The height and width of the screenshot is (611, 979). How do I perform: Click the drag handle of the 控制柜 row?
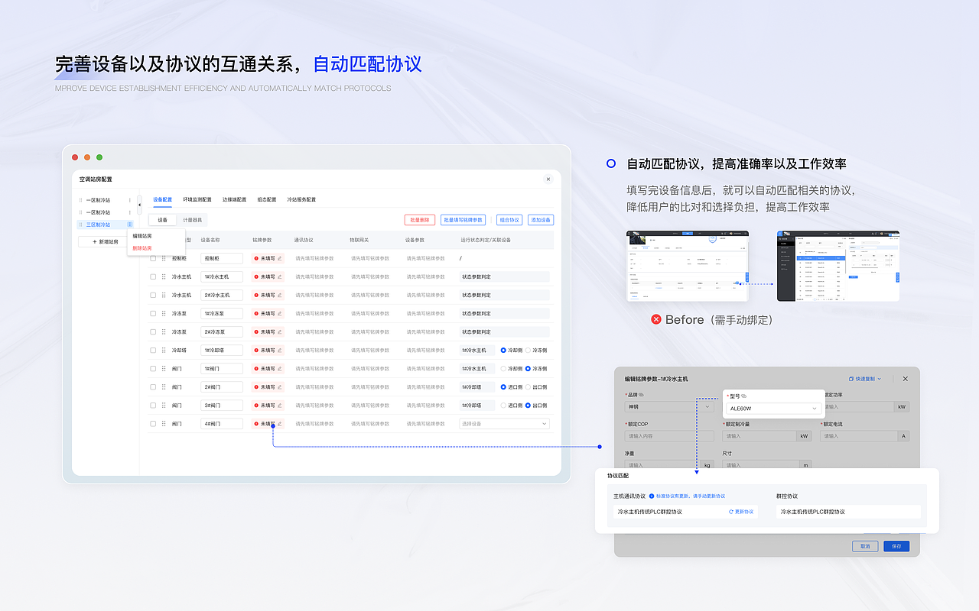click(x=164, y=259)
